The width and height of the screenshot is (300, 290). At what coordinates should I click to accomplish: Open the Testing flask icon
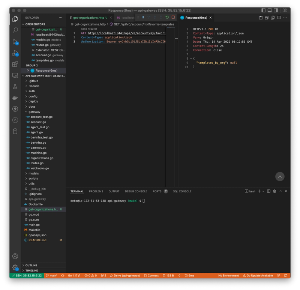(x=15, y=86)
